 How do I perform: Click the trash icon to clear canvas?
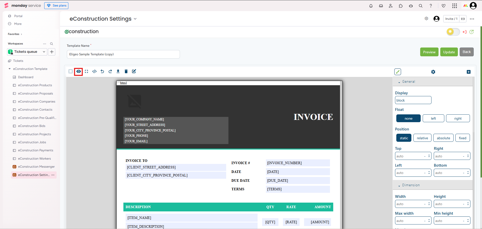click(126, 71)
